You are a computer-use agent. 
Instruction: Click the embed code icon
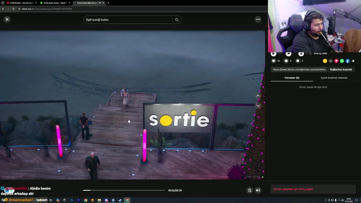click(331, 61)
